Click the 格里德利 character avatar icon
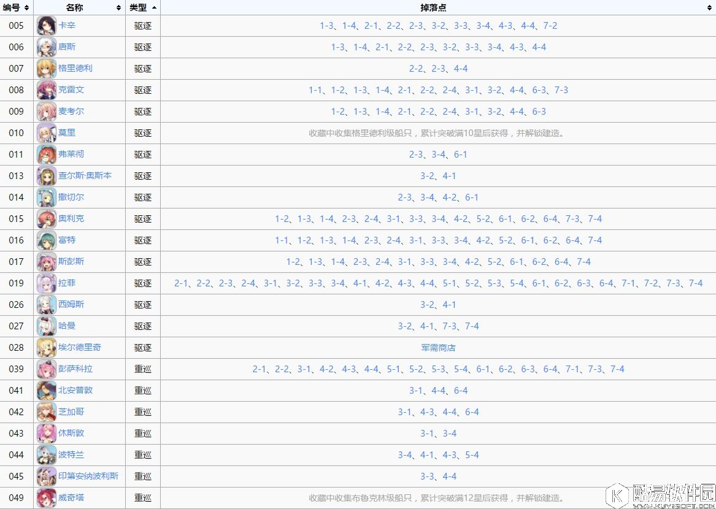Image resolution: width=716 pixels, height=509 pixels. [46, 69]
